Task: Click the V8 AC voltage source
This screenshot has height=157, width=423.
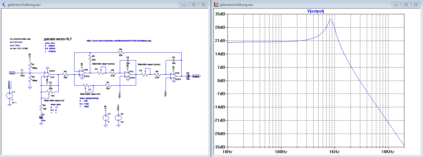Action: [9, 96]
